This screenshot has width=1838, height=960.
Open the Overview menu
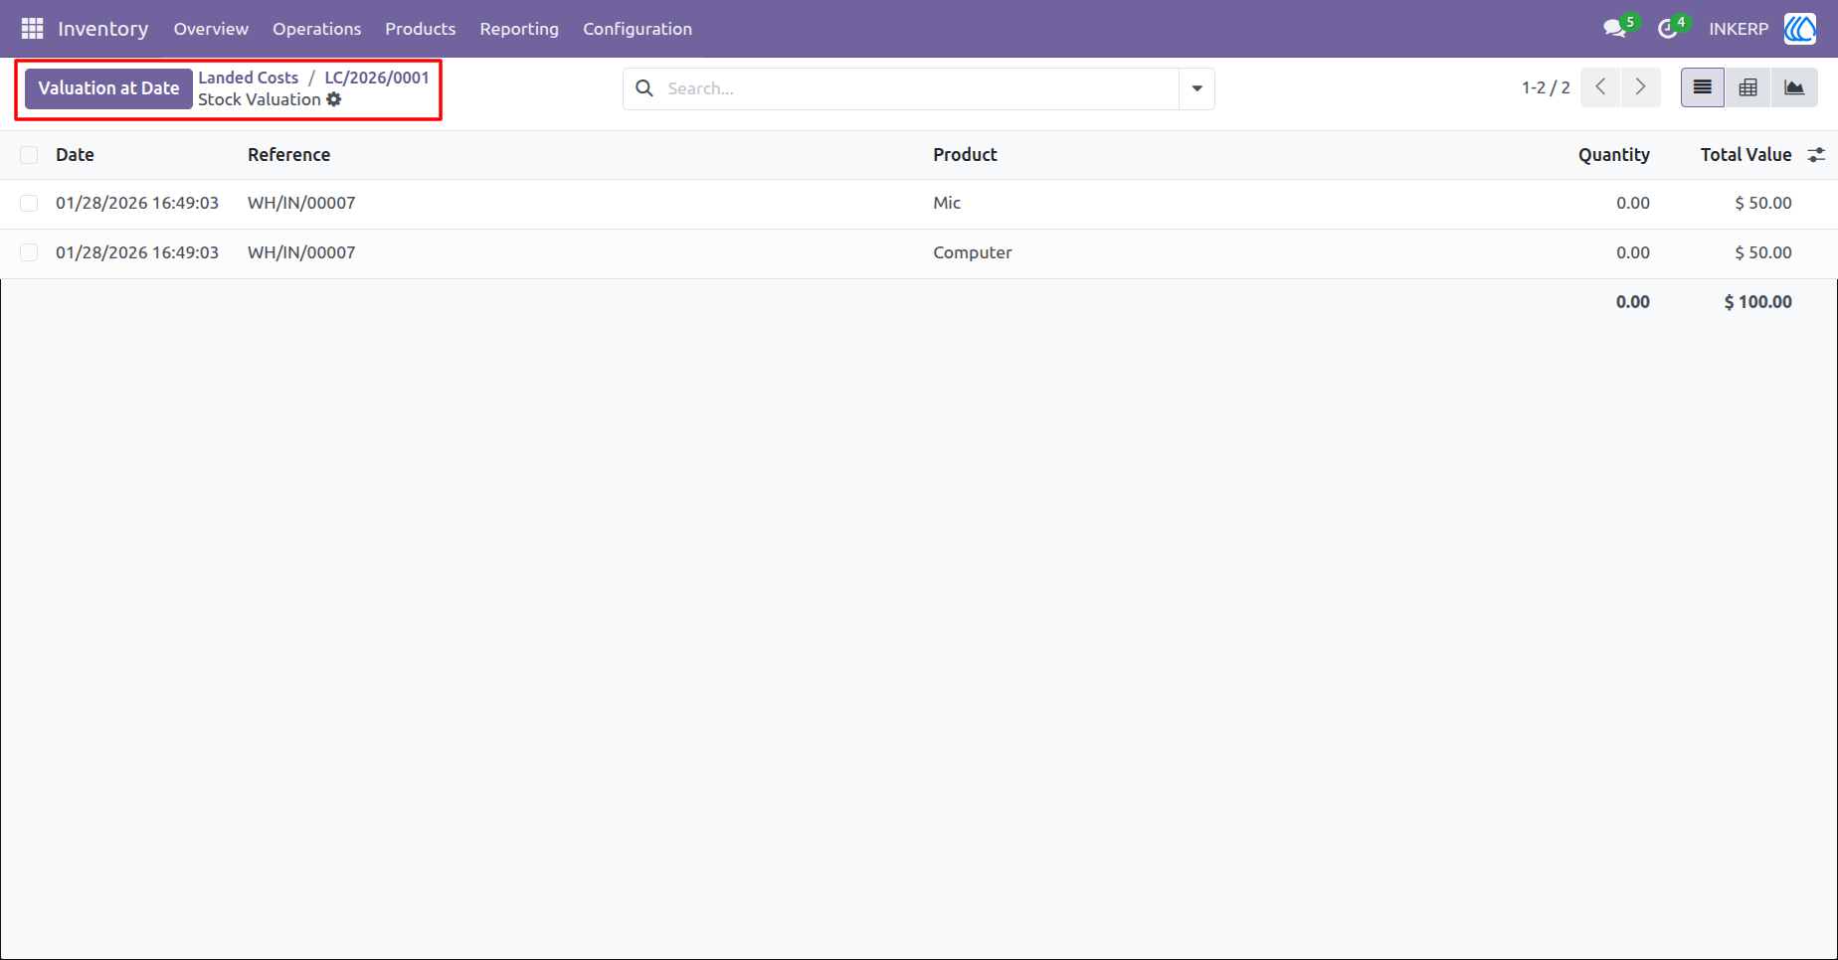(211, 29)
